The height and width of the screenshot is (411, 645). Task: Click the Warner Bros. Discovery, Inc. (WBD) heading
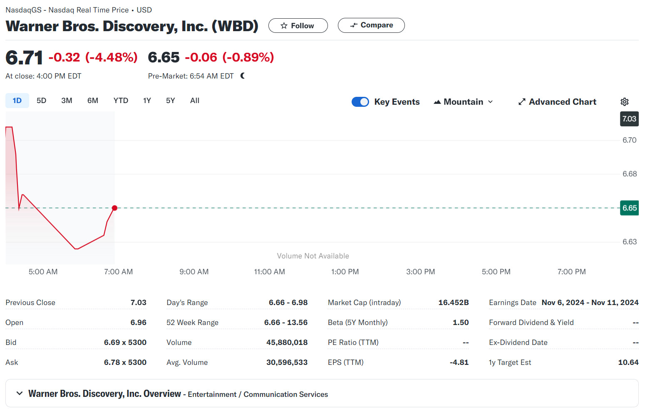pos(132,26)
